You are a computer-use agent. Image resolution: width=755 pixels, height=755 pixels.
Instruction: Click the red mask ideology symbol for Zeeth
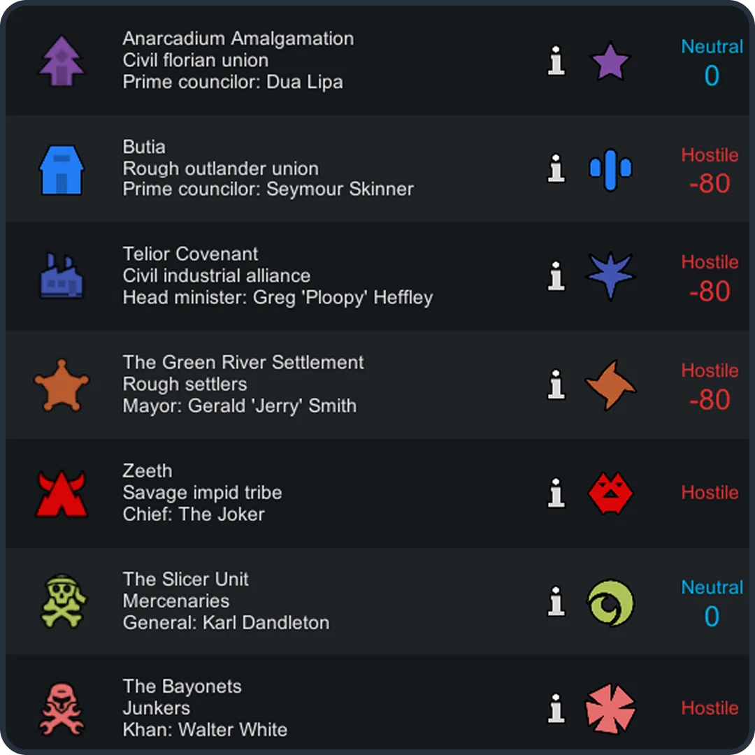pos(610,494)
